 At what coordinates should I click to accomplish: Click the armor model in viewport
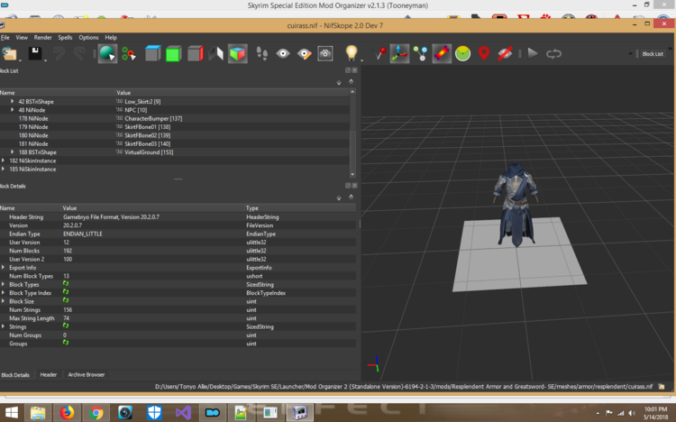[516, 204]
